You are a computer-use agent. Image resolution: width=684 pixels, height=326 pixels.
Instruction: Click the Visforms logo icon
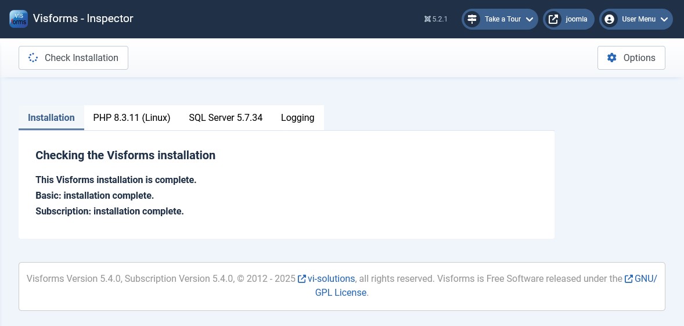point(19,19)
